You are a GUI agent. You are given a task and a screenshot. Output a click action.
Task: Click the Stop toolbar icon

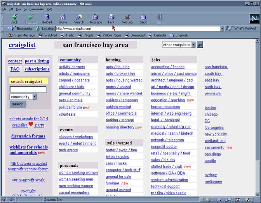(160, 19)
